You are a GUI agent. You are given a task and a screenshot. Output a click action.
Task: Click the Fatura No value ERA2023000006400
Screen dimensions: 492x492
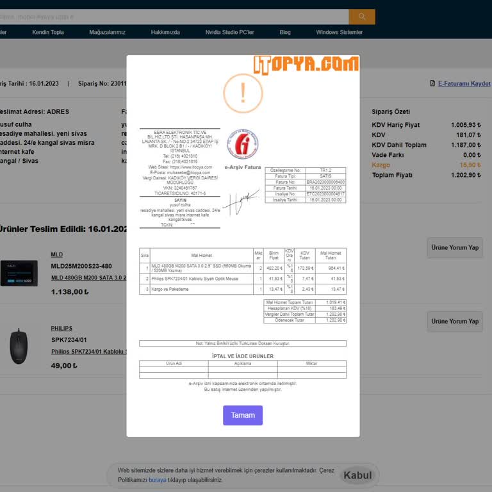click(325, 182)
